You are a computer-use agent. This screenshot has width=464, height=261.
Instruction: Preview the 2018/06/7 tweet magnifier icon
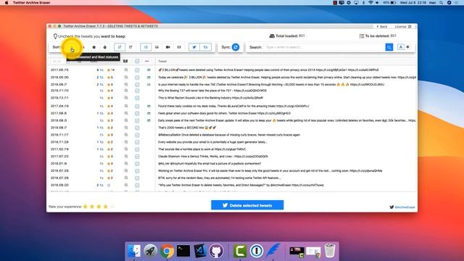[x=126, y=84]
